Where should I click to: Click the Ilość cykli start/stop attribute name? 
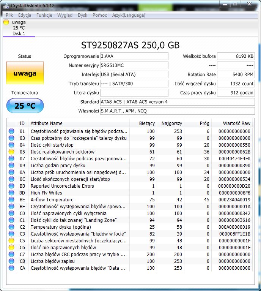[52, 145]
